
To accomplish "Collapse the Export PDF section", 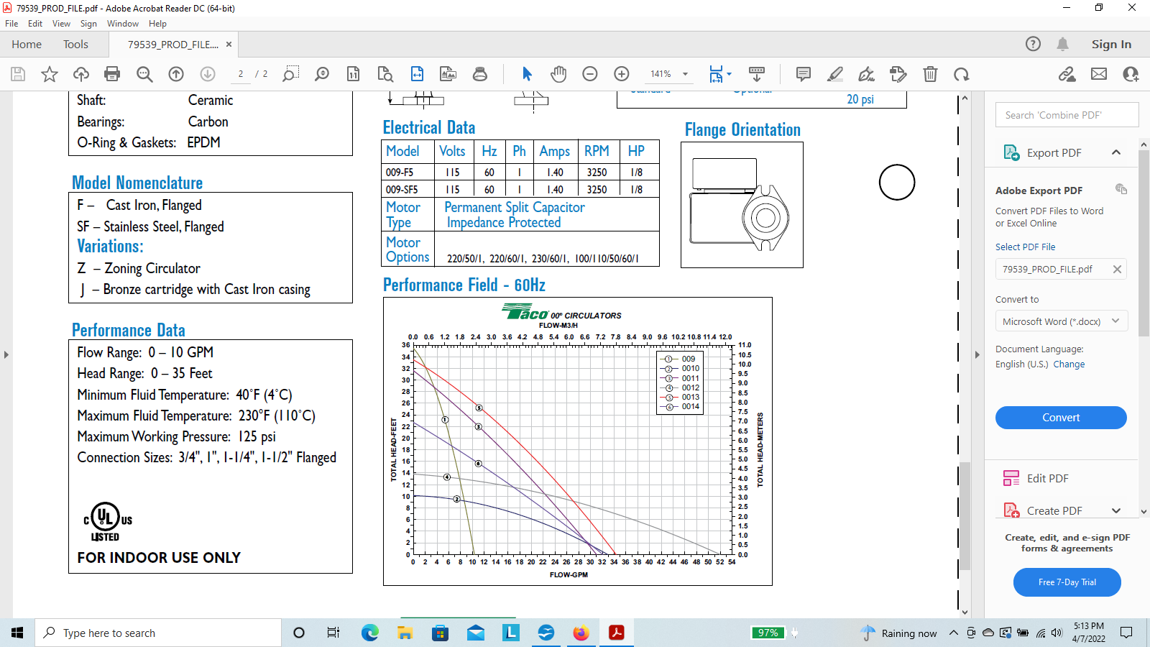I will [x=1116, y=152].
